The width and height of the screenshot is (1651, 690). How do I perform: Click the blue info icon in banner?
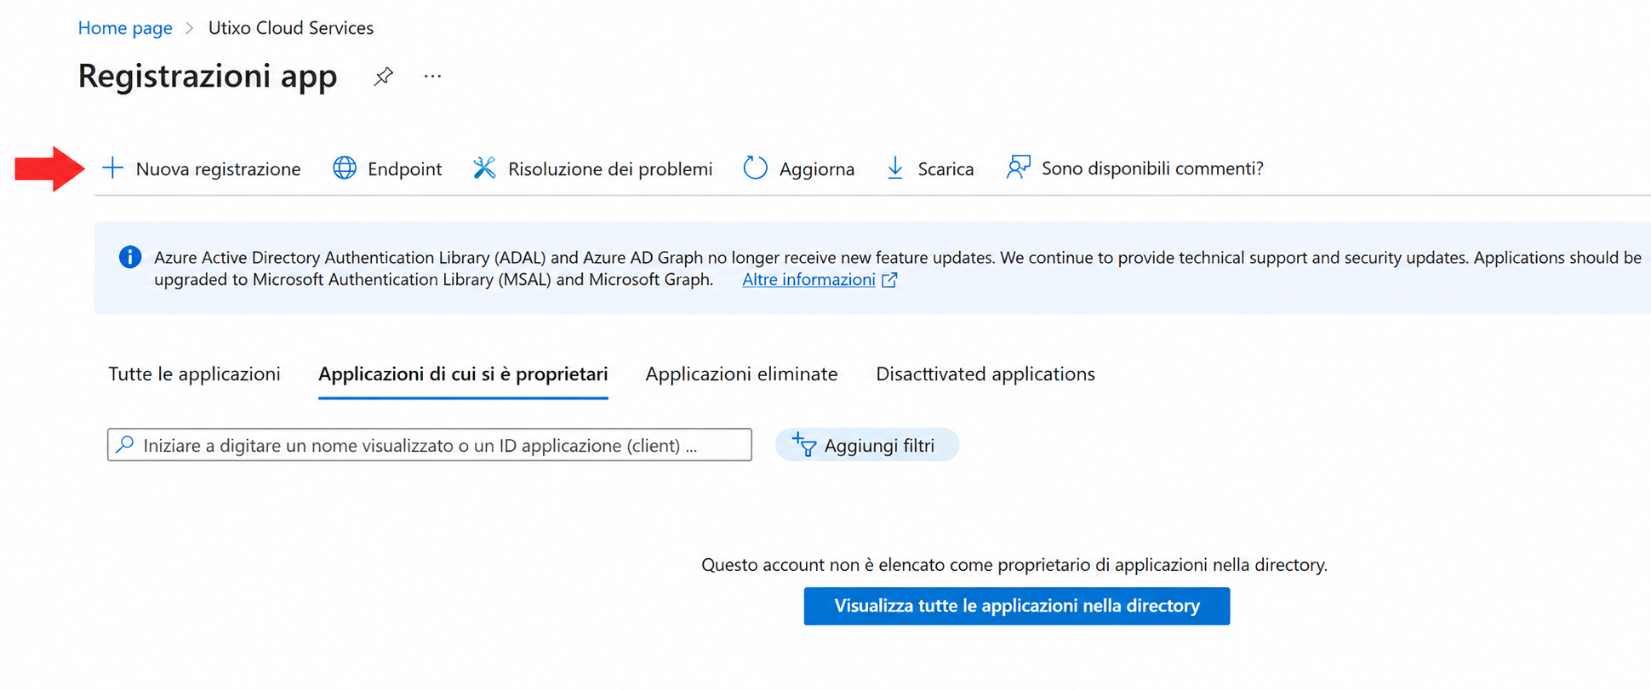pyautogui.click(x=130, y=257)
